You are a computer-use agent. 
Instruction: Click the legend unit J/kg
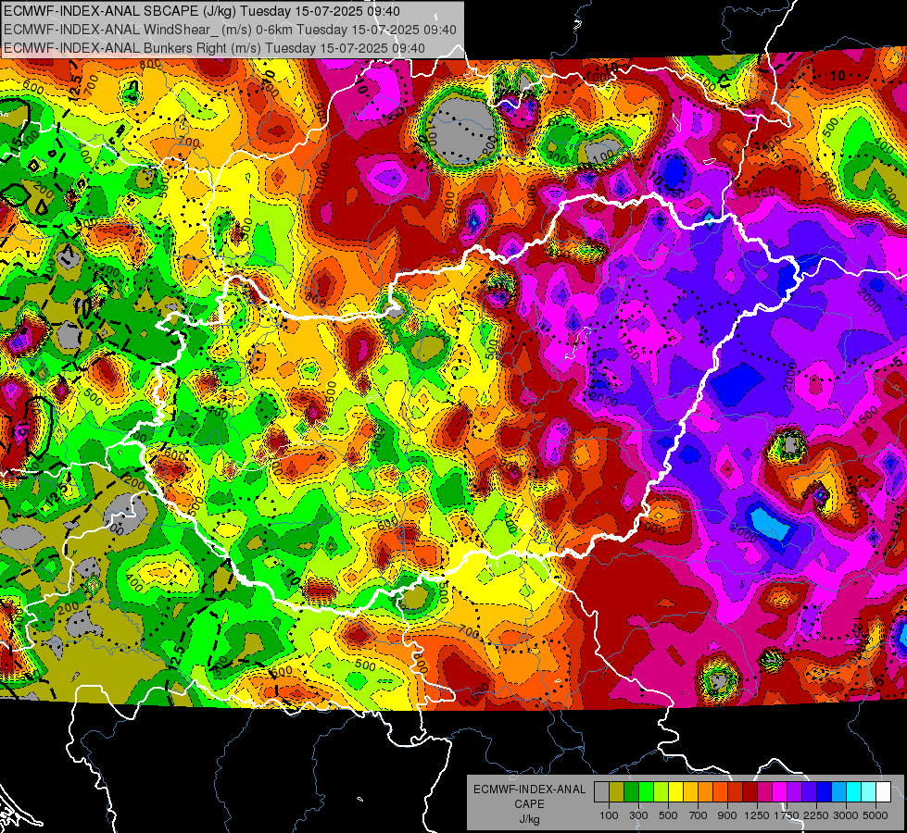(530, 819)
